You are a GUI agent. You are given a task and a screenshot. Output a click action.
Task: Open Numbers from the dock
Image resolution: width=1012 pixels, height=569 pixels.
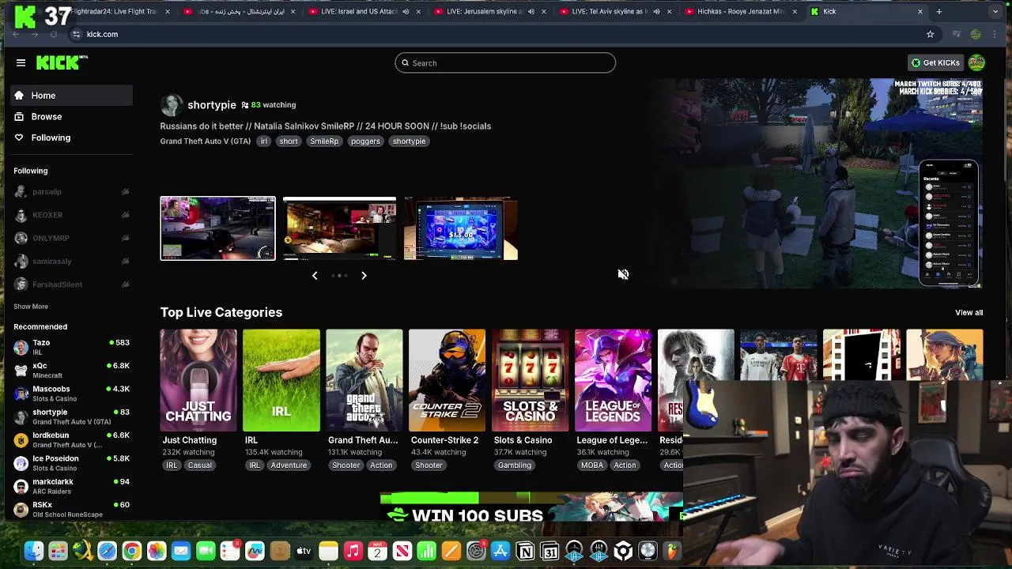pyautogui.click(x=427, y=552)
